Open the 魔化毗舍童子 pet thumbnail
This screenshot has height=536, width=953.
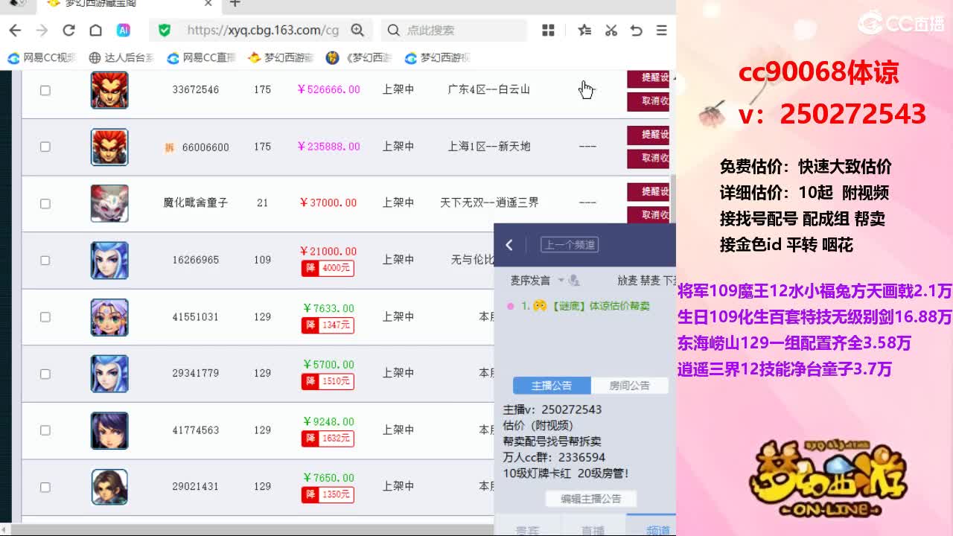pos(109,203)
